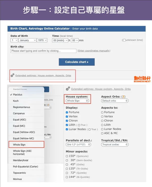Choose Regiomontanus from the house list
152x187 pixels.
(22, 107)
